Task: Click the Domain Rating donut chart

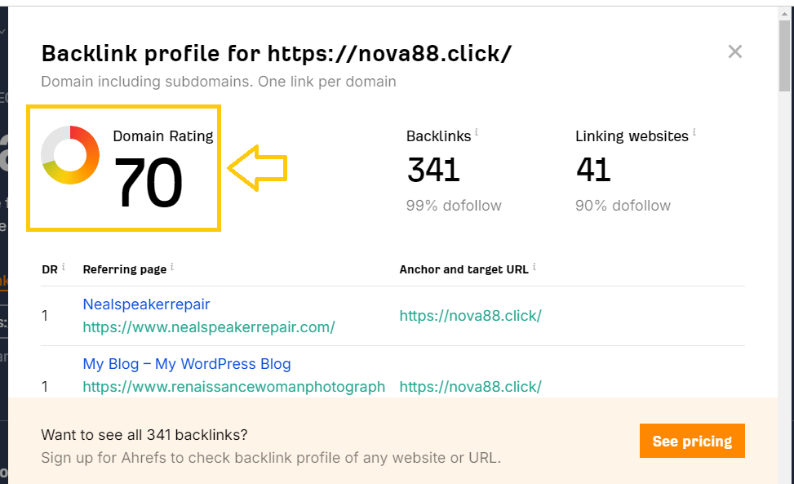Action: [x=70, y=155]
